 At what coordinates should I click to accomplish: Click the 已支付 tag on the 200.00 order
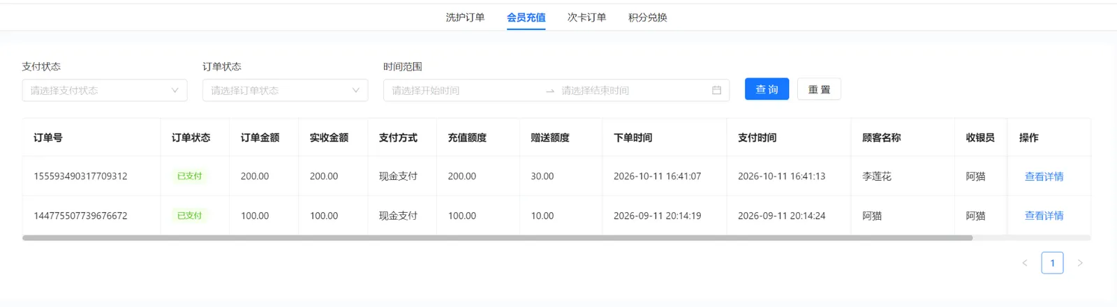(x=190, y=177)
